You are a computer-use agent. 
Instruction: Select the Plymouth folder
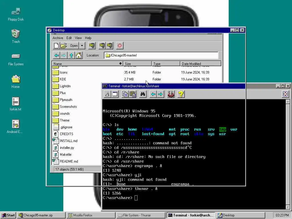[66, 100]
